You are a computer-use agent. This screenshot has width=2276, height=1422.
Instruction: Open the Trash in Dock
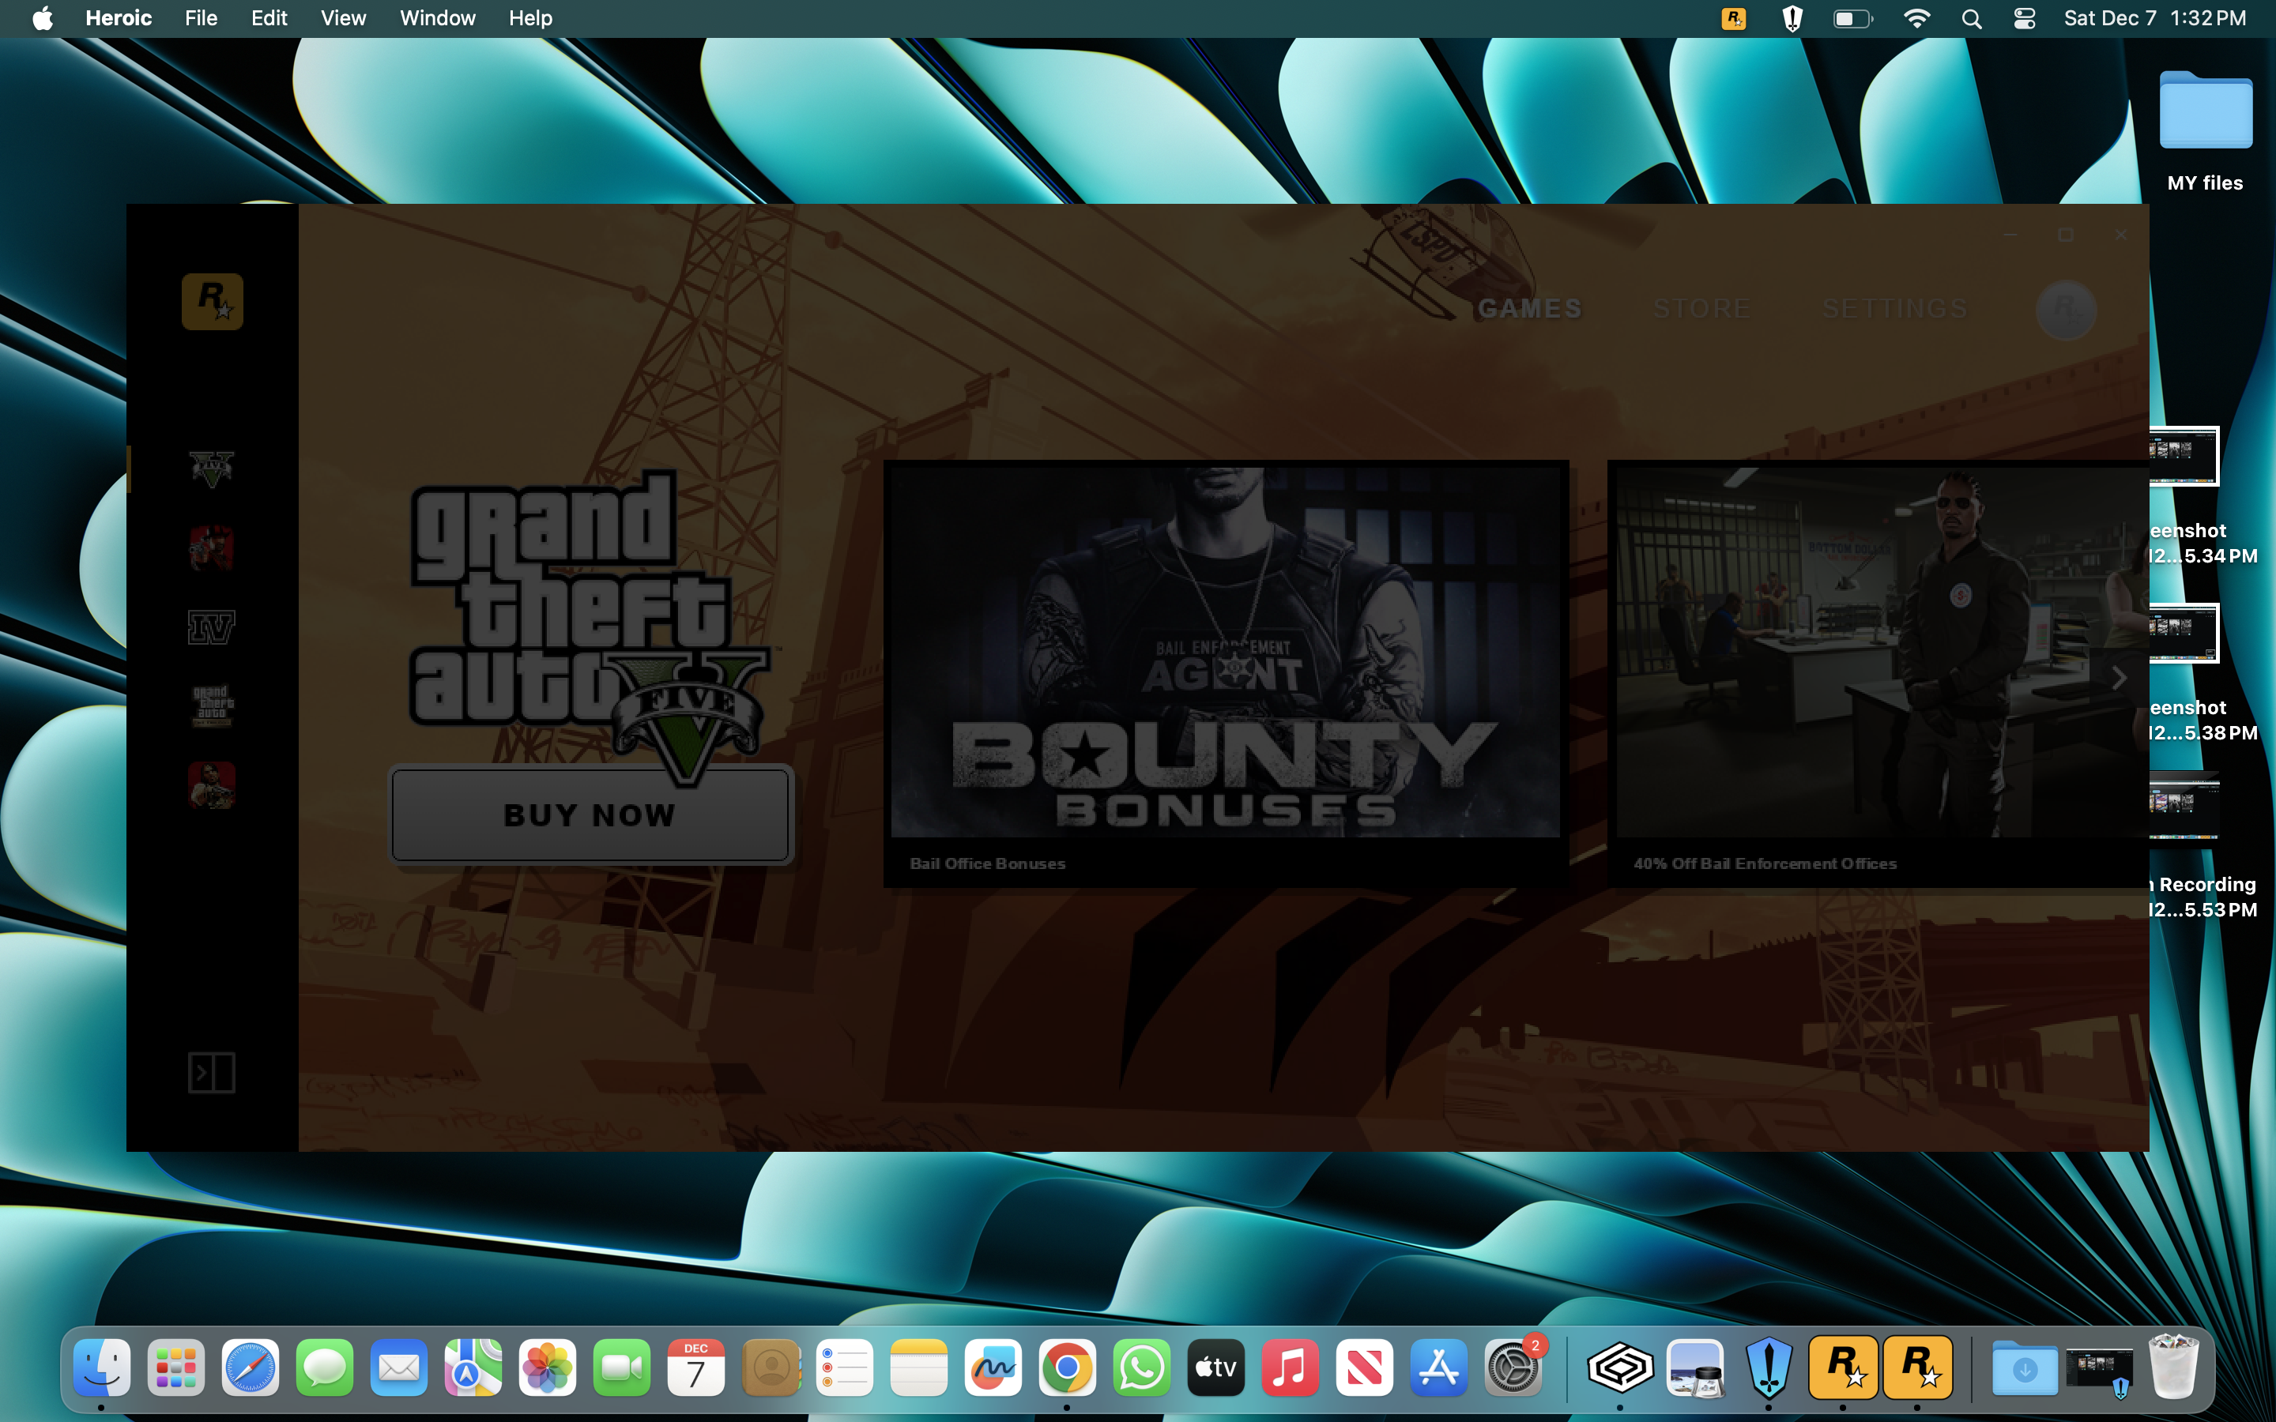pyautogui.click(x=2172, y=1367)
